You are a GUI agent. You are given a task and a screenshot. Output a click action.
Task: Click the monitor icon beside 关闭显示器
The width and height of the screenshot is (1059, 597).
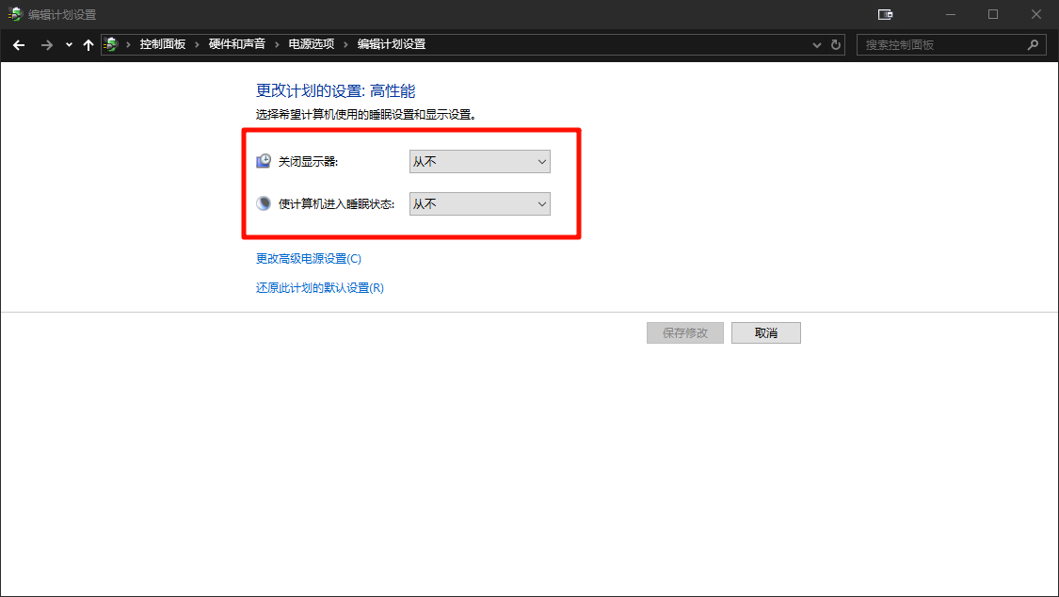coord(264,161)
